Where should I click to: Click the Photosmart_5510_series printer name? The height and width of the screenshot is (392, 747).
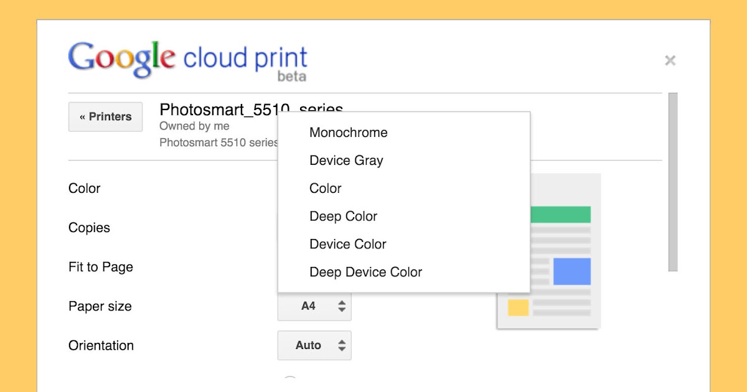[251, 110]
